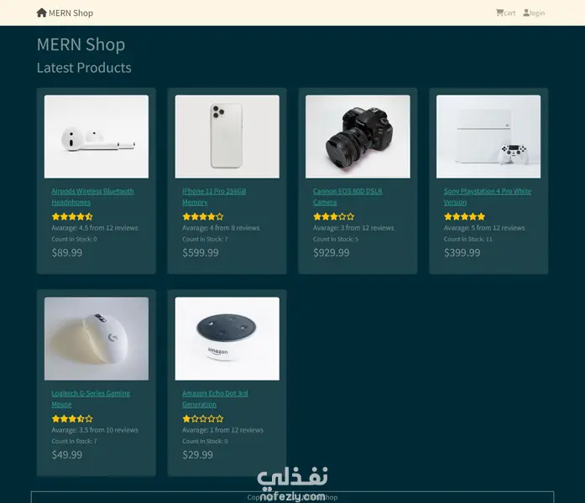585x503 pixels.
Task: Click the star rating under Airpods
Action: [x=72, y=216]
